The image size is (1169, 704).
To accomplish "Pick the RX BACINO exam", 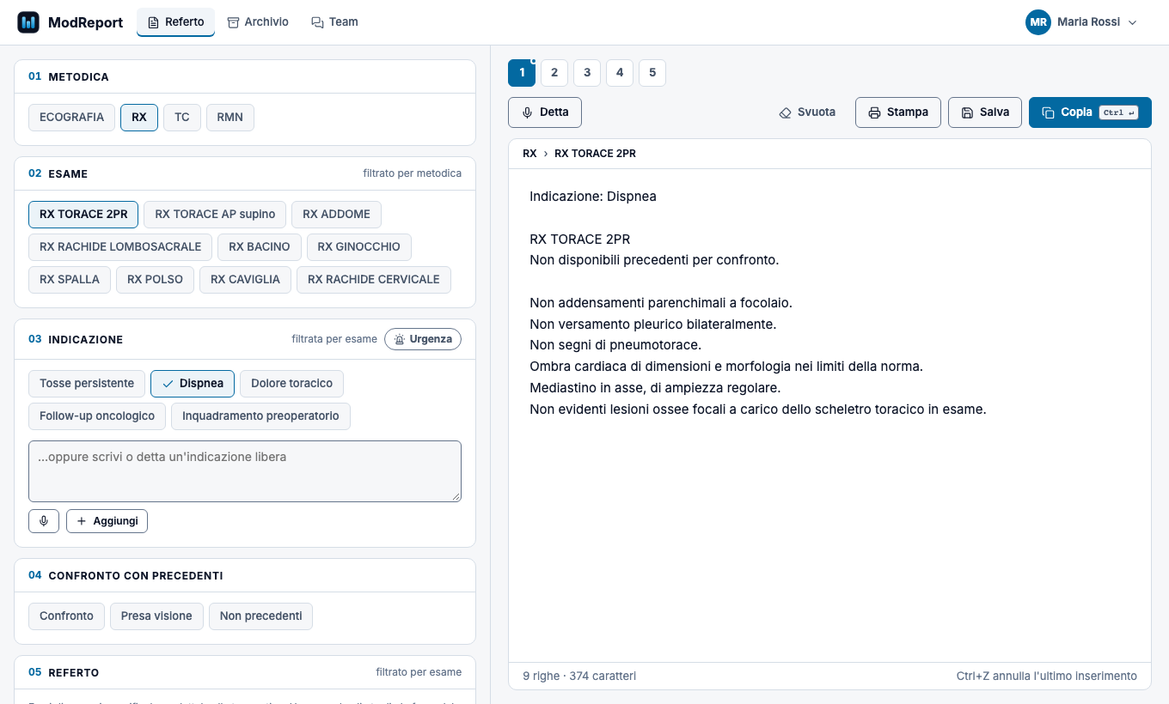I will 260,247.
